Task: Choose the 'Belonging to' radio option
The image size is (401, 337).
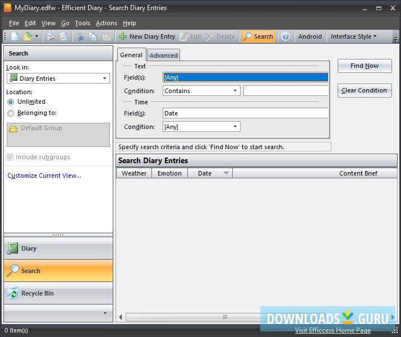Action: [x=11, y=113]
